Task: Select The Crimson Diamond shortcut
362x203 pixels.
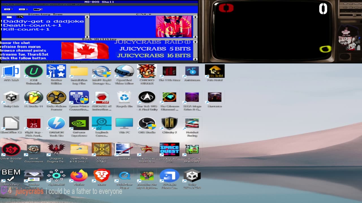Action: pos(169,100)
